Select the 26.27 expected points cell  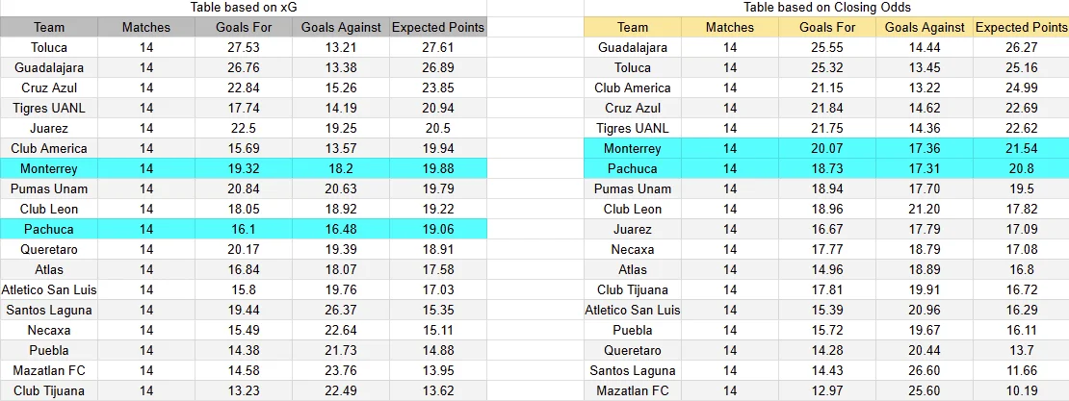click(1021, 47)
